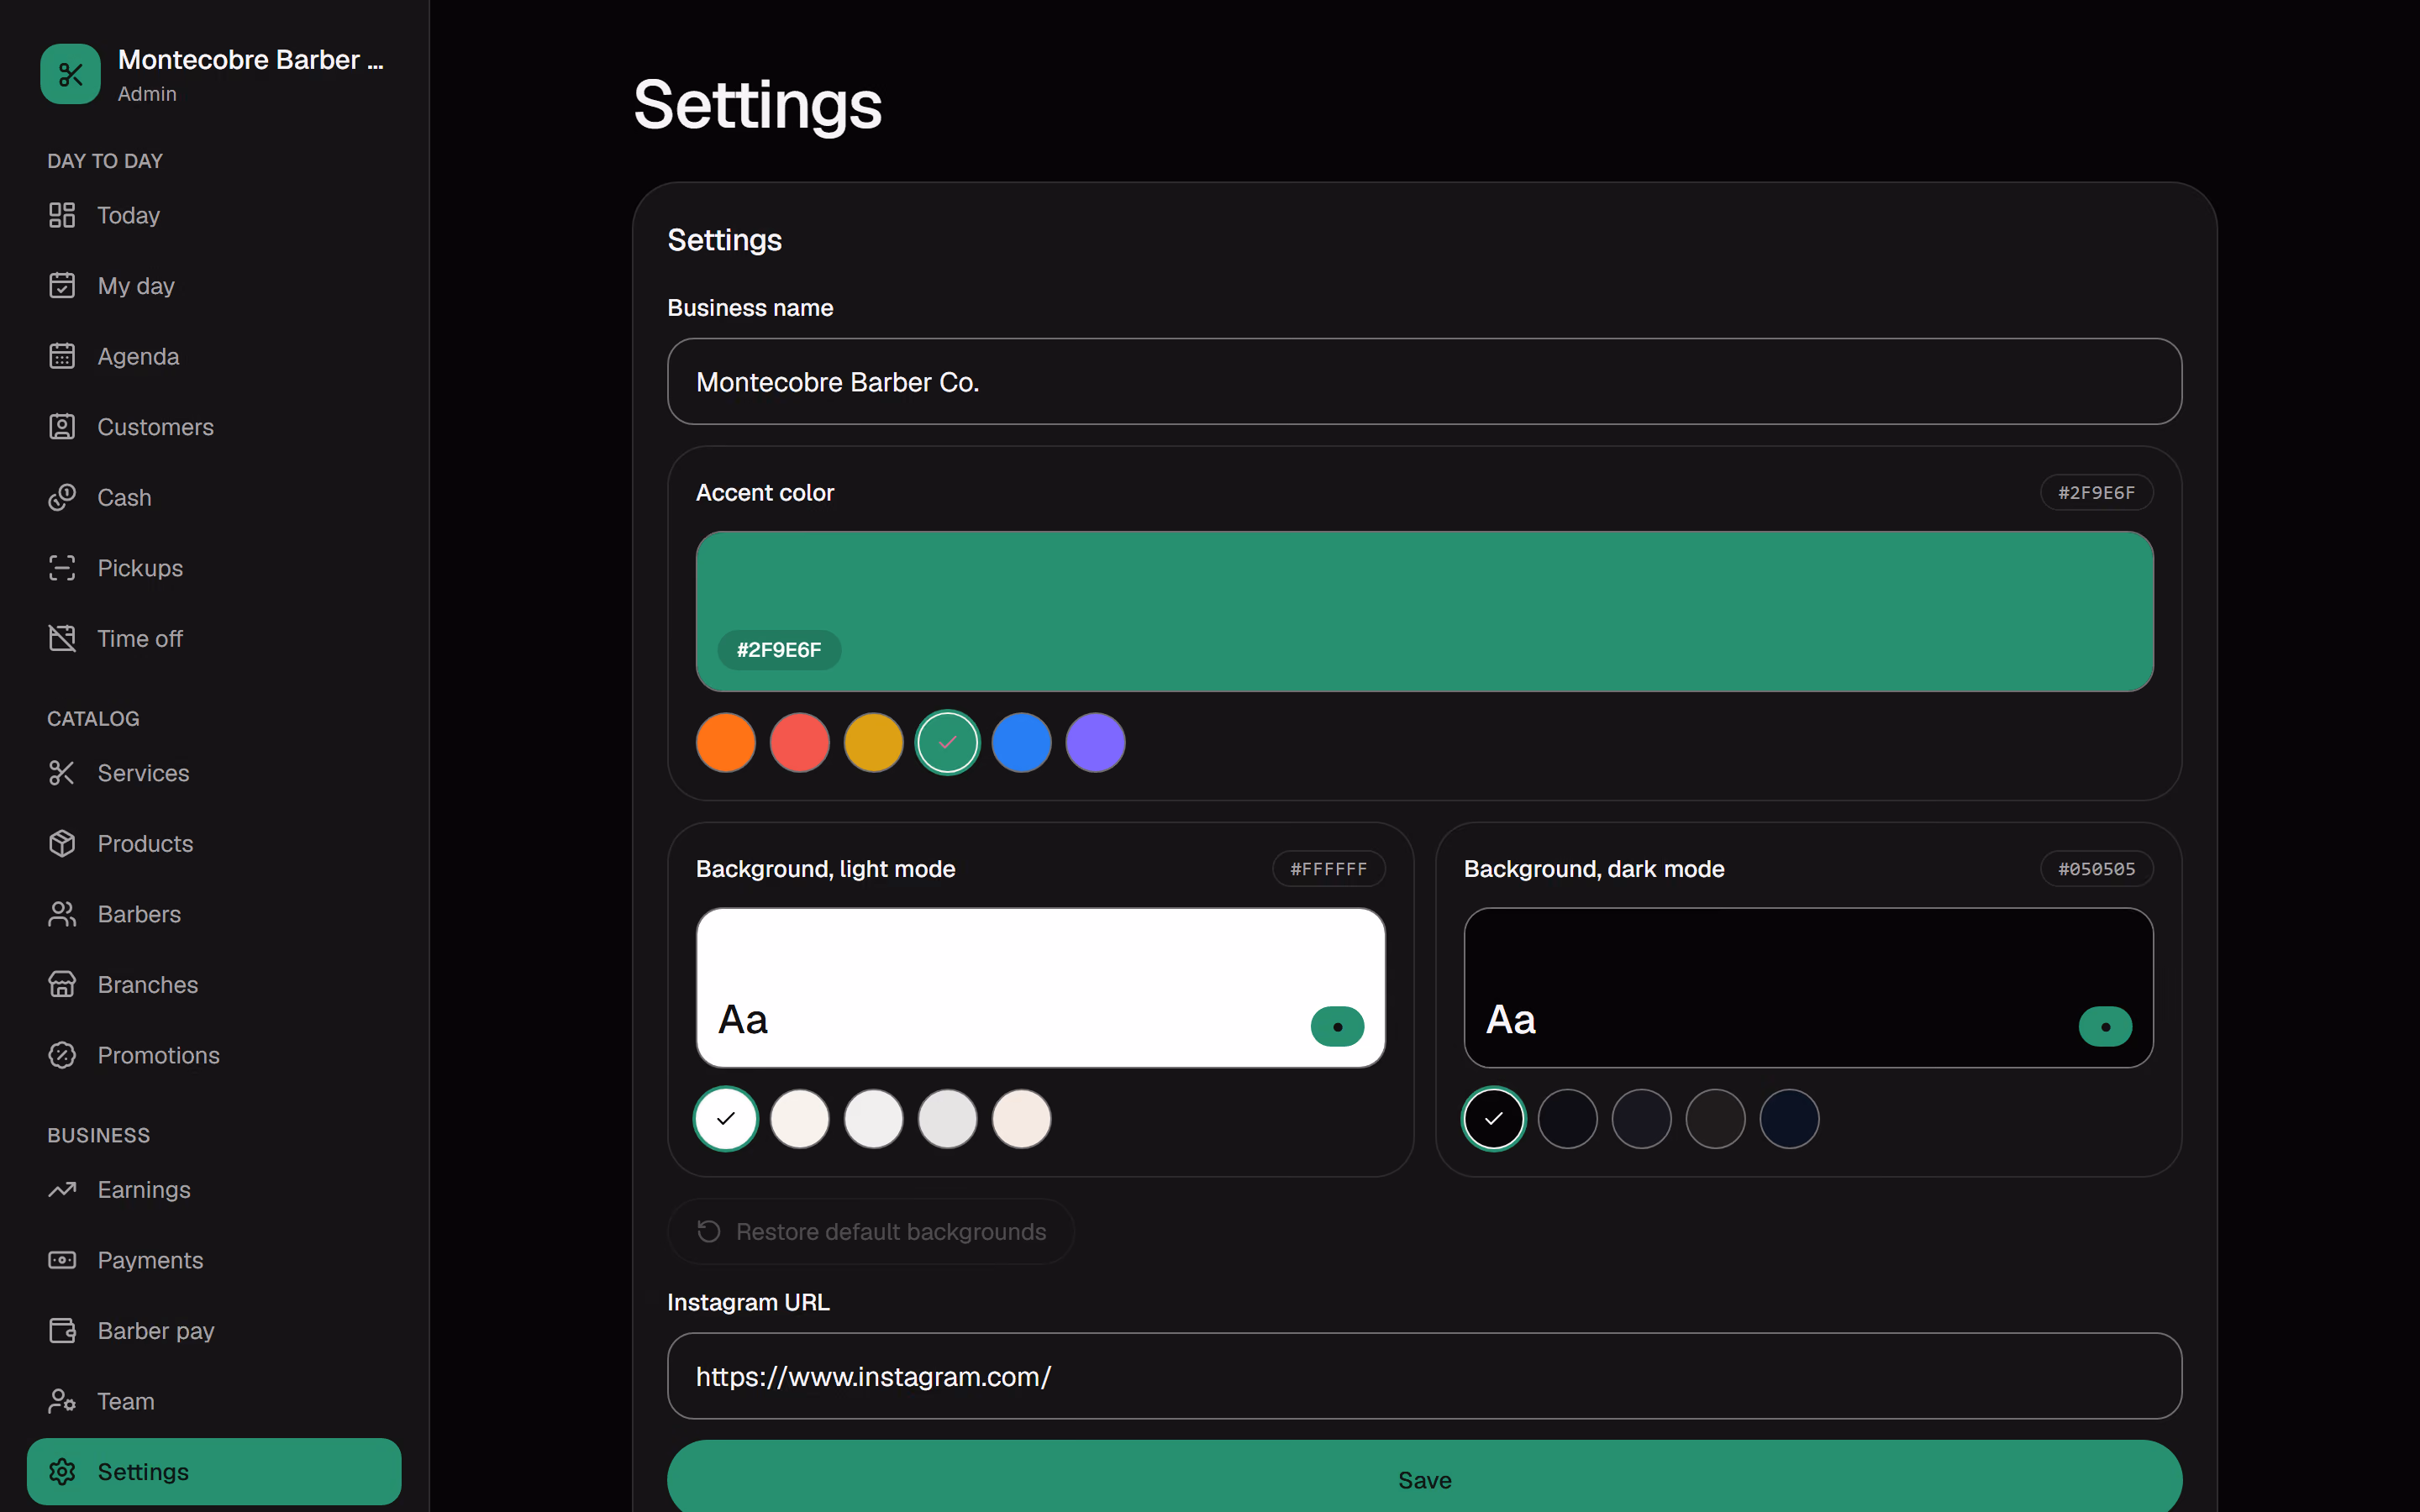This screenshot has height=1512, width=2420.
Task: Select the green checked accent swatch
Action: pos(948,743)
